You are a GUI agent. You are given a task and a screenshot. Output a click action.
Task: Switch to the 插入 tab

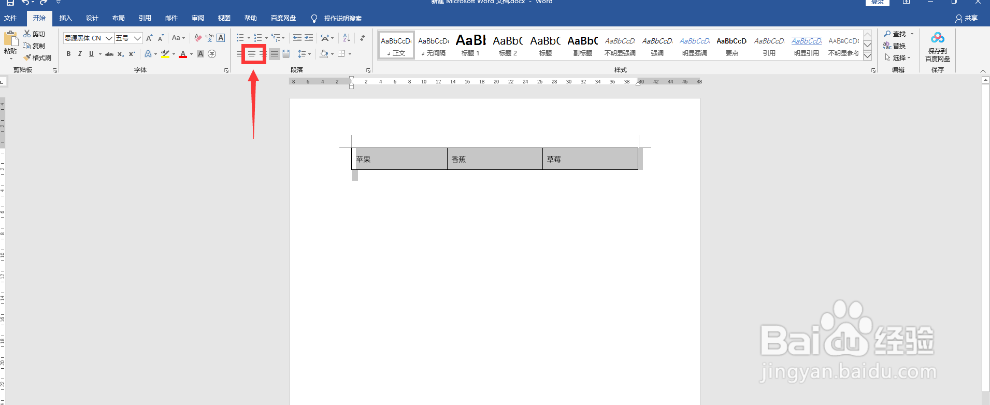65,18
